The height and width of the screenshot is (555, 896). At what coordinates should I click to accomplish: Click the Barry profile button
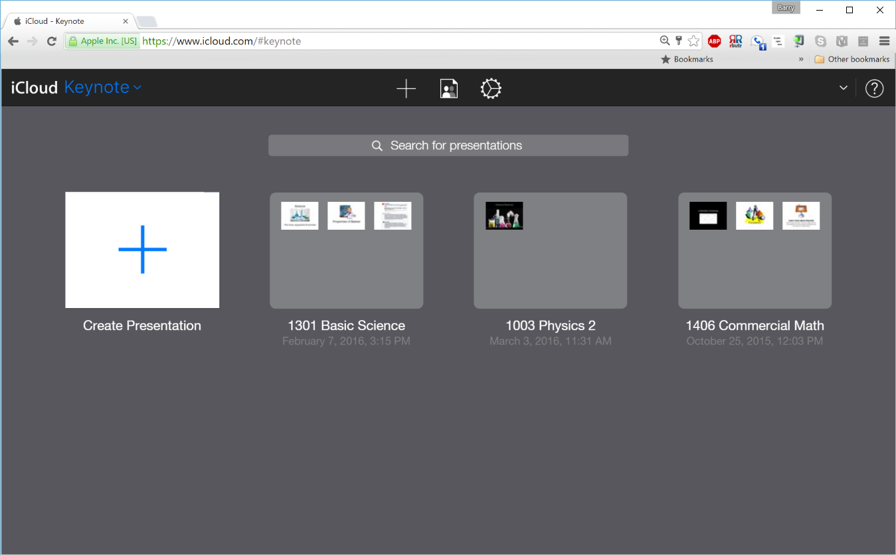786,8
